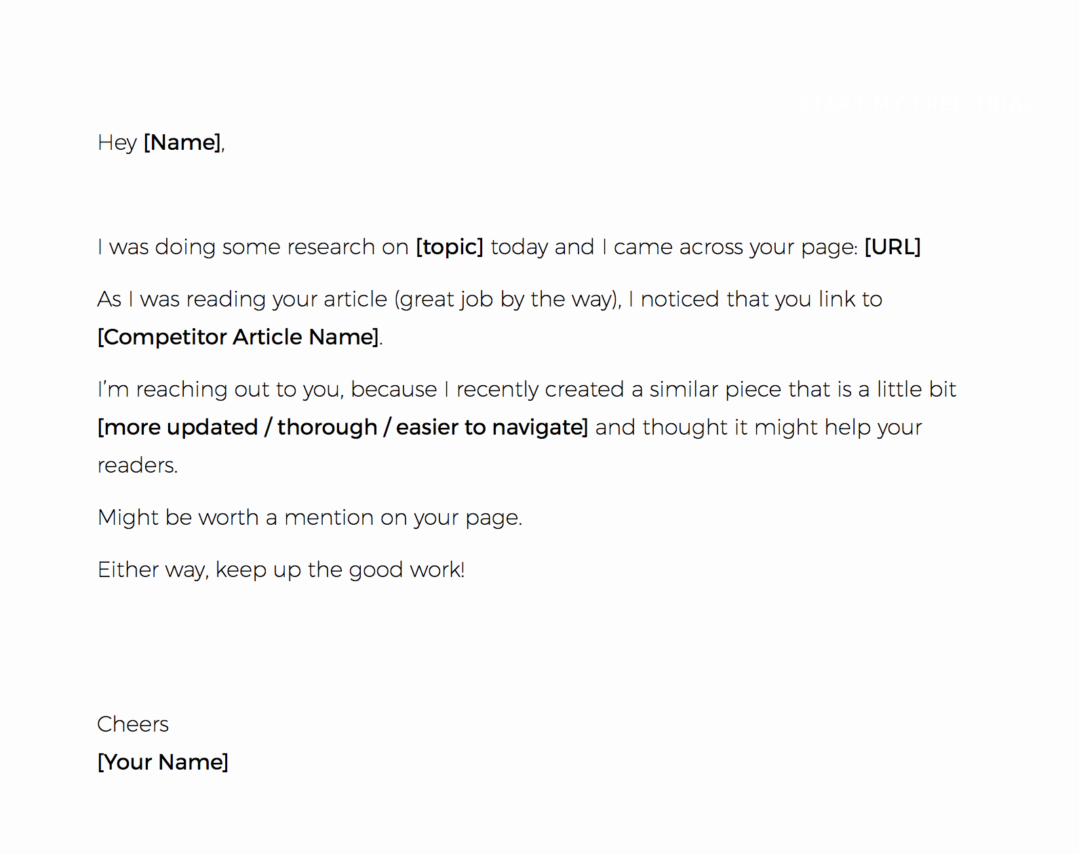This screenshot has width=1079, height=853.
Task: Click the phrase 'I was doing some research on'
Action: 252,247
